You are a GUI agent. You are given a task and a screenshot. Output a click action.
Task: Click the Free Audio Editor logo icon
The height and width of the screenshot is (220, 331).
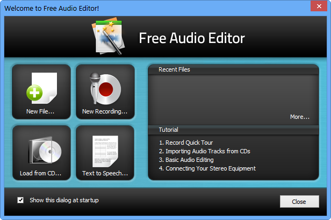[108, 37]
